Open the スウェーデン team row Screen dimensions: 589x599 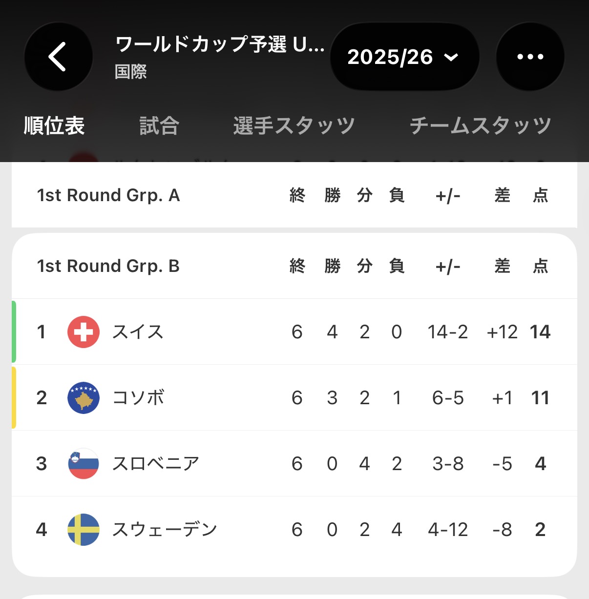point(294,530)
